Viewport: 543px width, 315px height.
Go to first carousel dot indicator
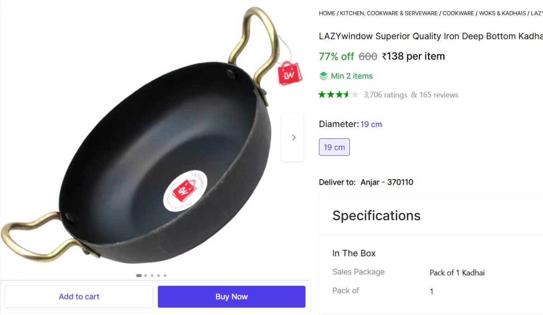[139, 275]
